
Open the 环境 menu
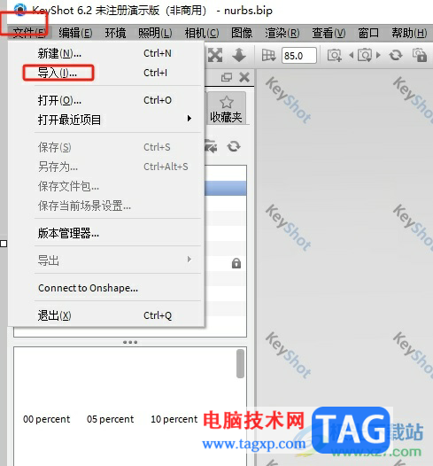click(x=115, y=33)
